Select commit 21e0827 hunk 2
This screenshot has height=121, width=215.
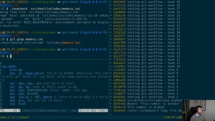pos(146,93)
